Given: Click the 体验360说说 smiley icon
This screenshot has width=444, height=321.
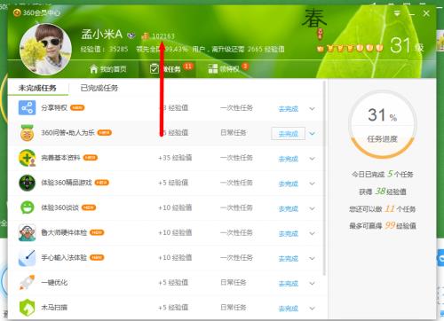Looking at the screenshot, I should pyautogui.click(x=27, y=207).
